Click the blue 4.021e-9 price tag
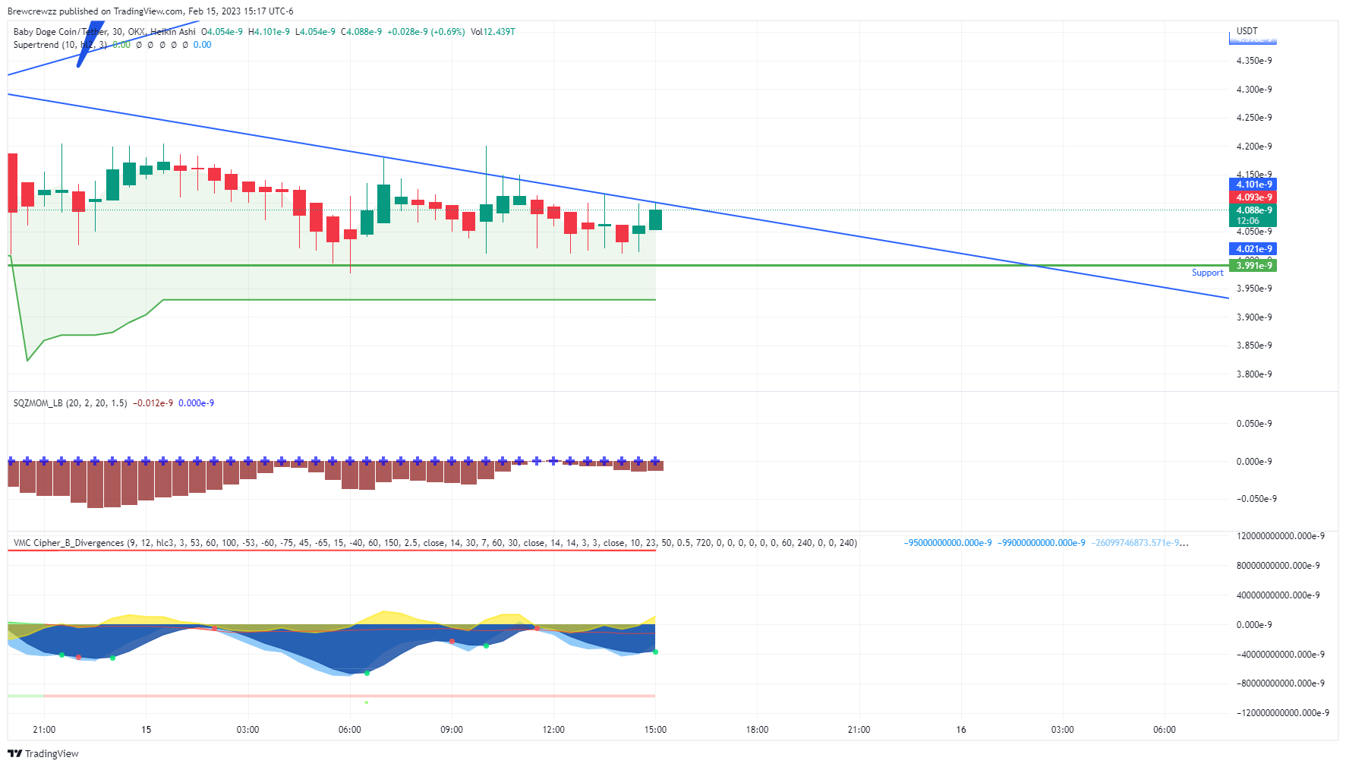The width and height of the screenshot is (1346, 767). [x=1253, y=249]
